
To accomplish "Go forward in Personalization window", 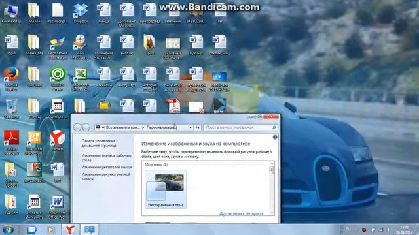I will [86, 127].
